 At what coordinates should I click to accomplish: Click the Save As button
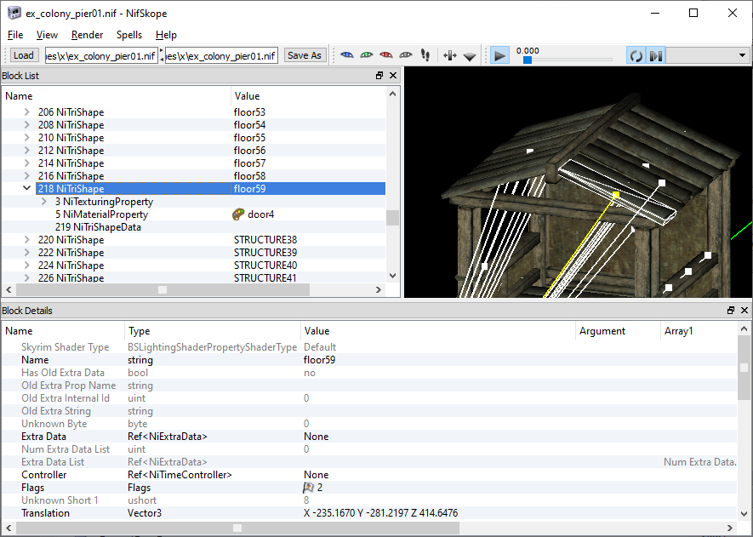click(x=304, y=55)
